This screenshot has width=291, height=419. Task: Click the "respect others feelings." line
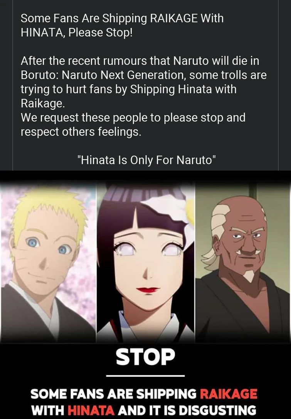(x=81, y=132)
